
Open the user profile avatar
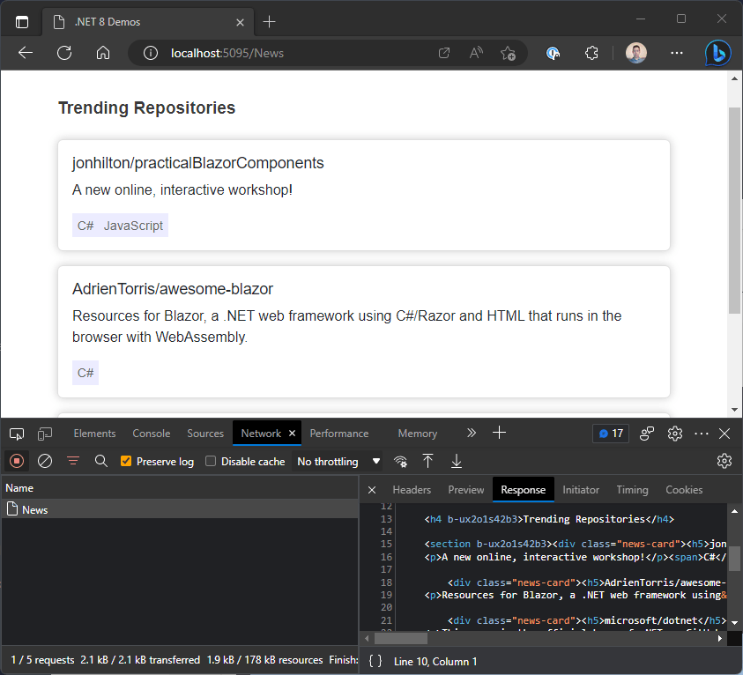coord(635,53)
